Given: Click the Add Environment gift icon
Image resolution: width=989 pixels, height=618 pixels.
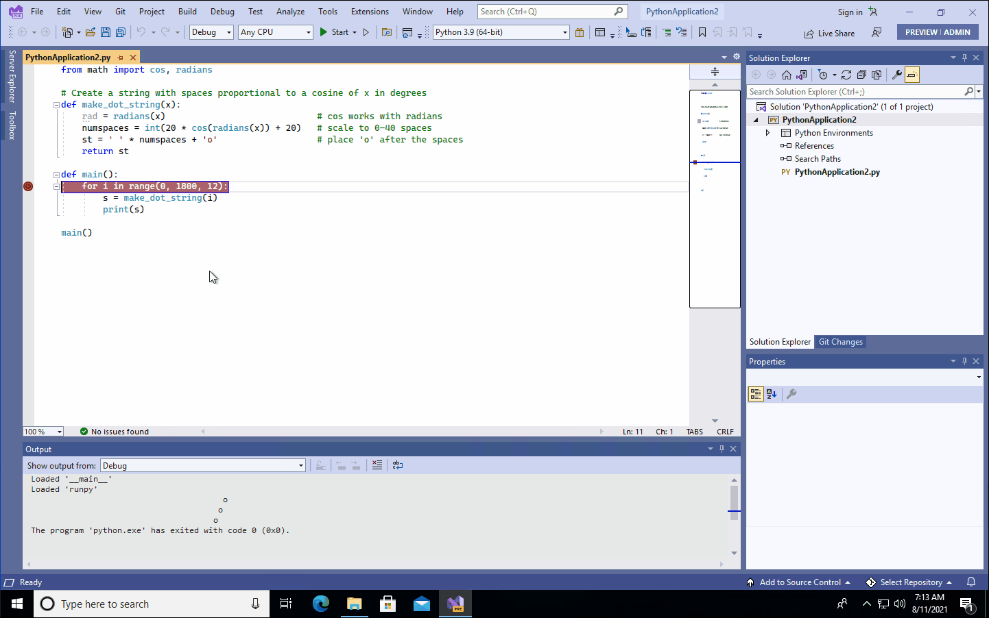Looking at the screenshot, I should pos(580,32).
